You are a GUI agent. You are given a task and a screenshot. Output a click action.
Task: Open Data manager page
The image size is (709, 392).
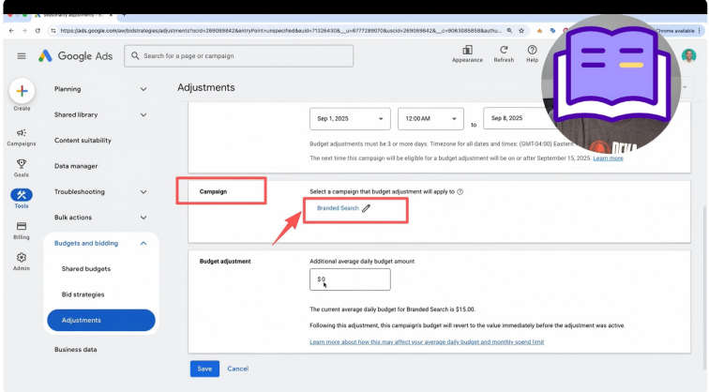tap(76, 166)
